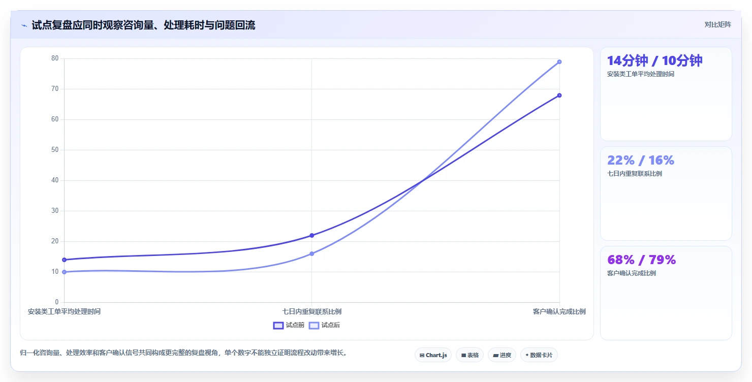Screen dimensions: 752x382
Task: Click the card caption 安装类工单平均处理时间
Action: (640, 74)
